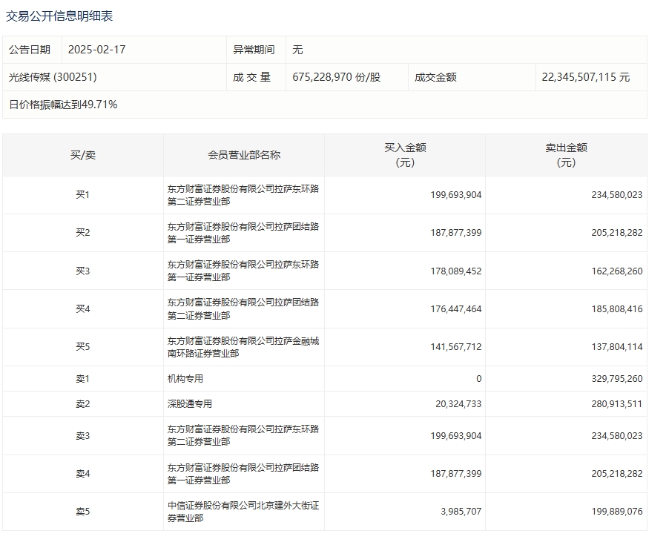Select the announcement date 2025-02-17
669x545 pixels.
tap(98, 50)
